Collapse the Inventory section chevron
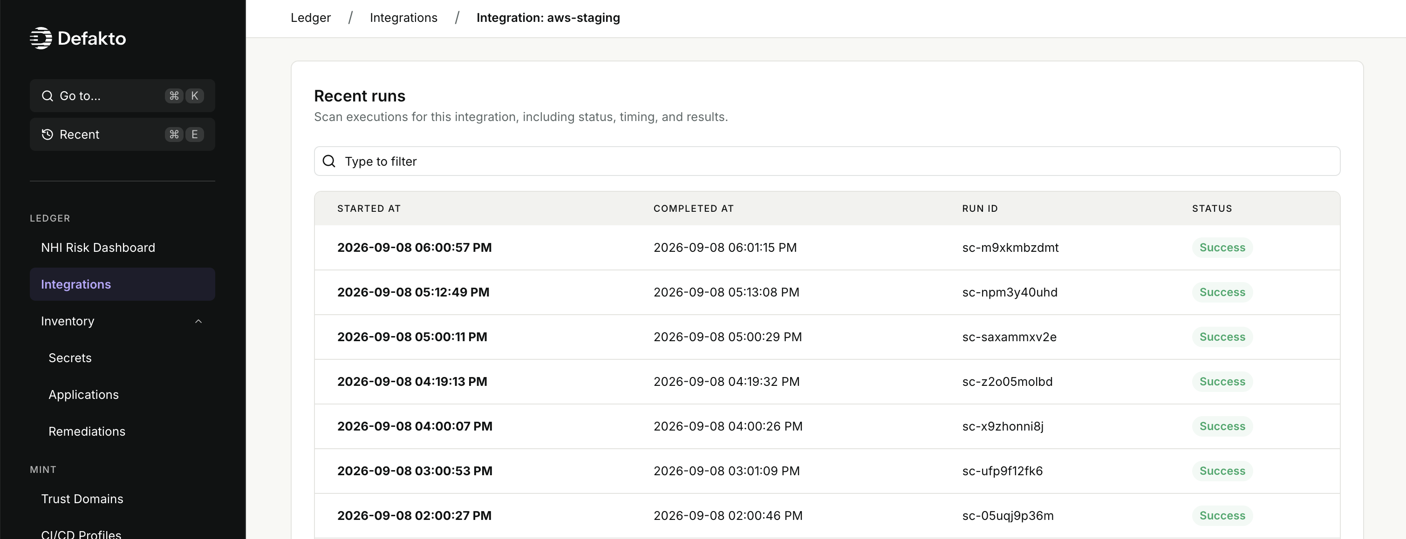 click(198, 321)
